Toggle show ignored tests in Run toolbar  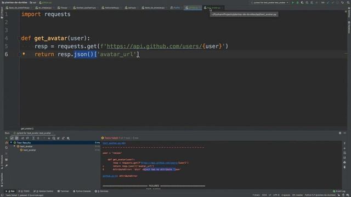click(x=16, y=138)
